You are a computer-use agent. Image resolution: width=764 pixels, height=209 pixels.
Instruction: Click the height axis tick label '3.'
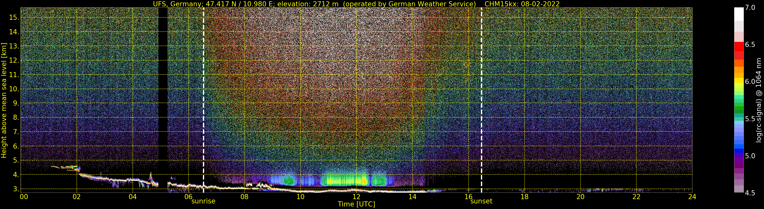point(16,189)
